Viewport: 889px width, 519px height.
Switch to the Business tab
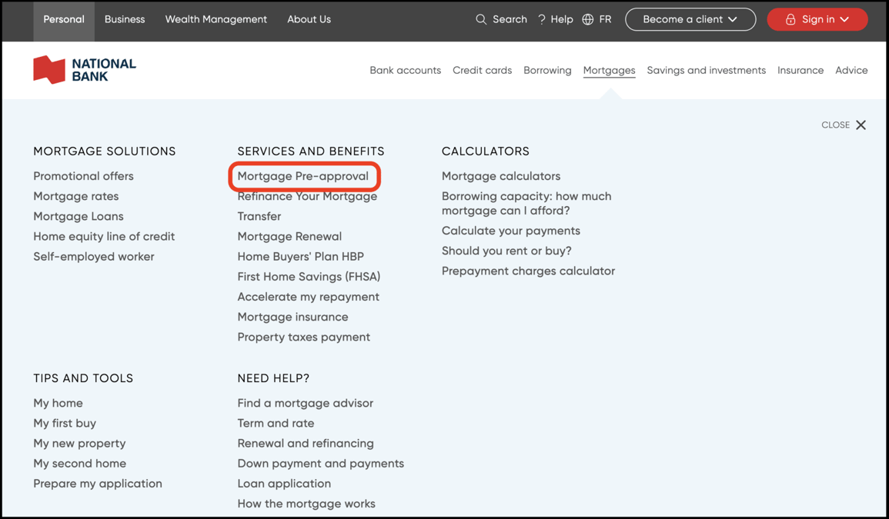point(125,19)
